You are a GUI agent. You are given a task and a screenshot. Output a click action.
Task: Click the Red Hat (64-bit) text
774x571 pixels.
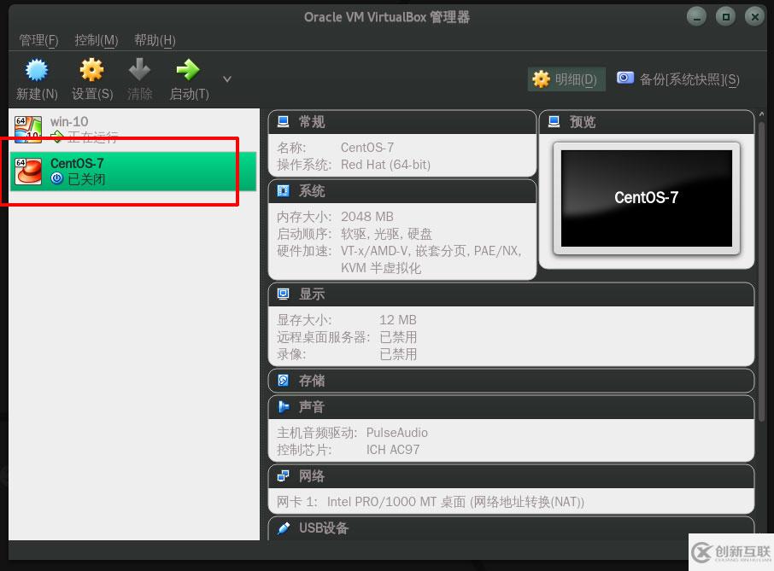[x=385, y=165]
